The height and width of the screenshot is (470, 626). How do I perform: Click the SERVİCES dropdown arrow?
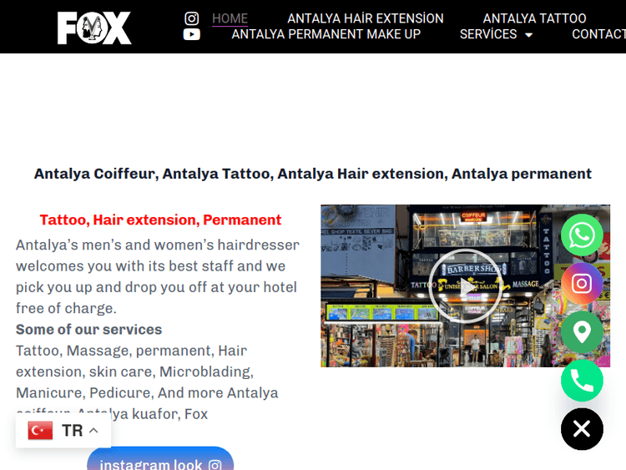click(x=528, y=35)
